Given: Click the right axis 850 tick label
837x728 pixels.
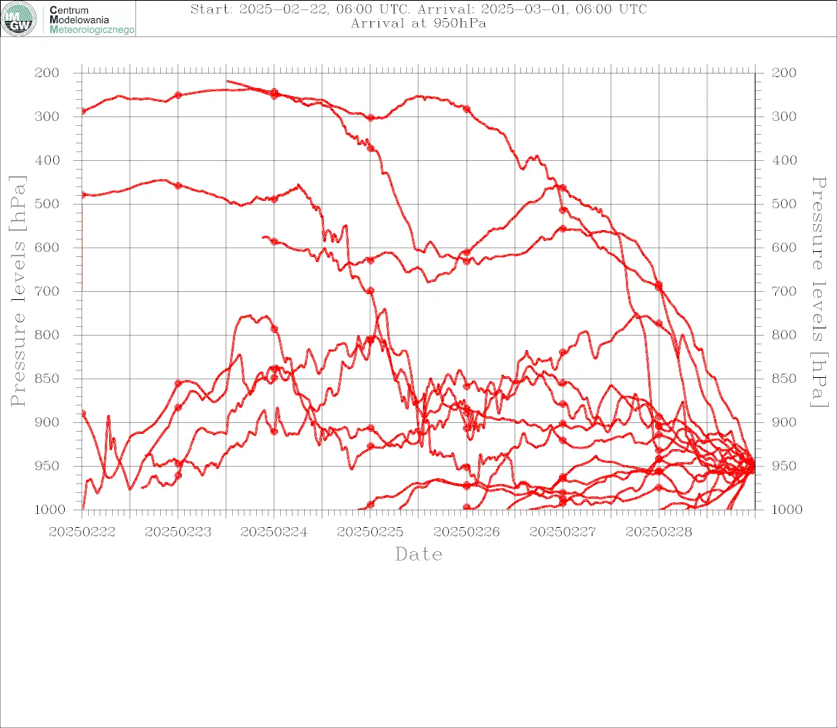Looking at the screenshot, I should coord(784,379).
